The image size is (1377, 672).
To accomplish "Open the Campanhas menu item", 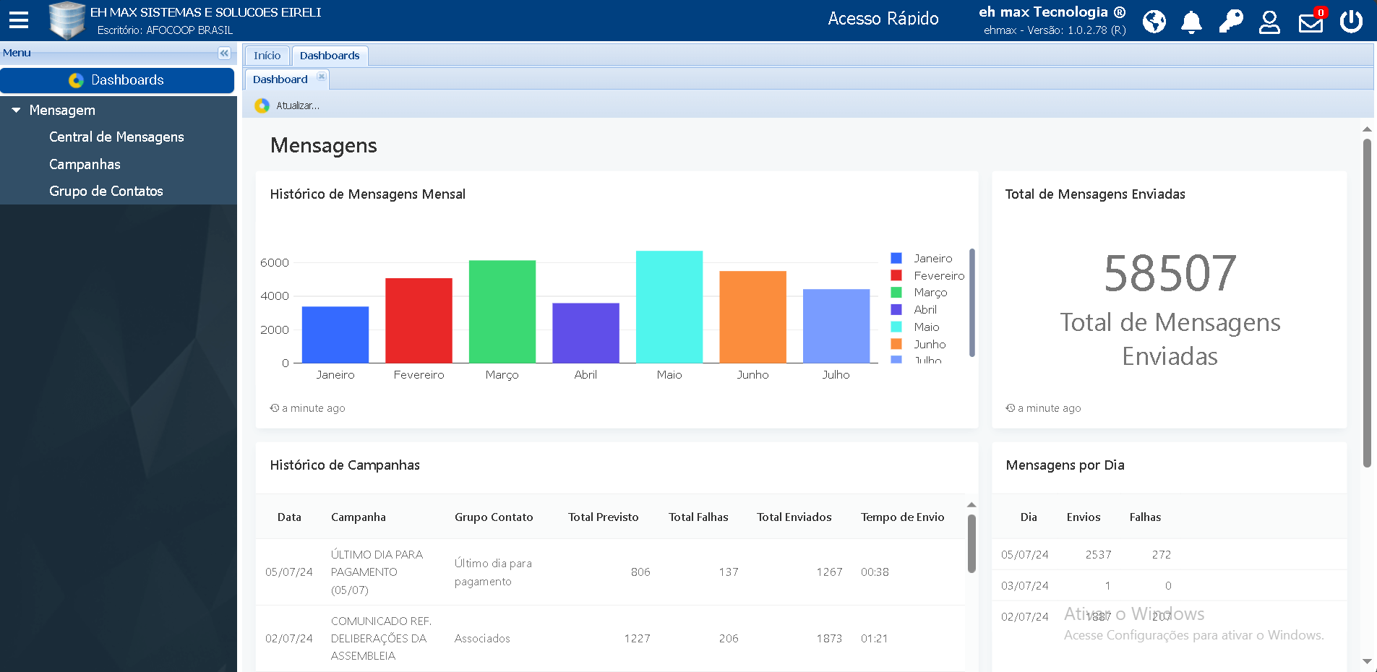I will click(x=85, y=165).
